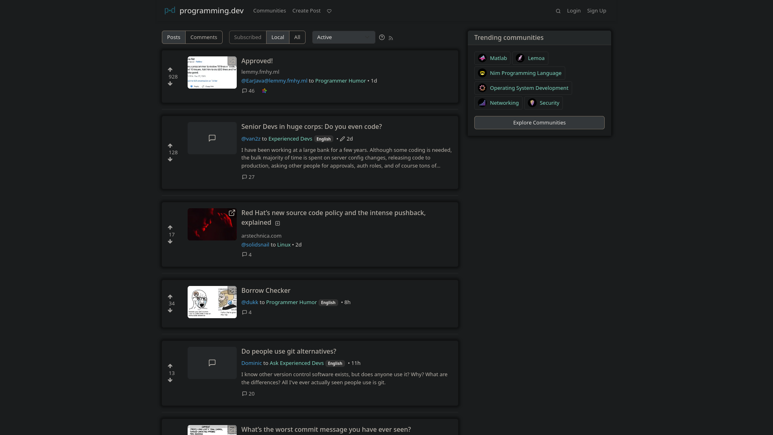Viewport: 773px width, 435px height.
Task: Upvote Do people use git alternatives post
Action: pyautogui.click(x=170, y=366)
